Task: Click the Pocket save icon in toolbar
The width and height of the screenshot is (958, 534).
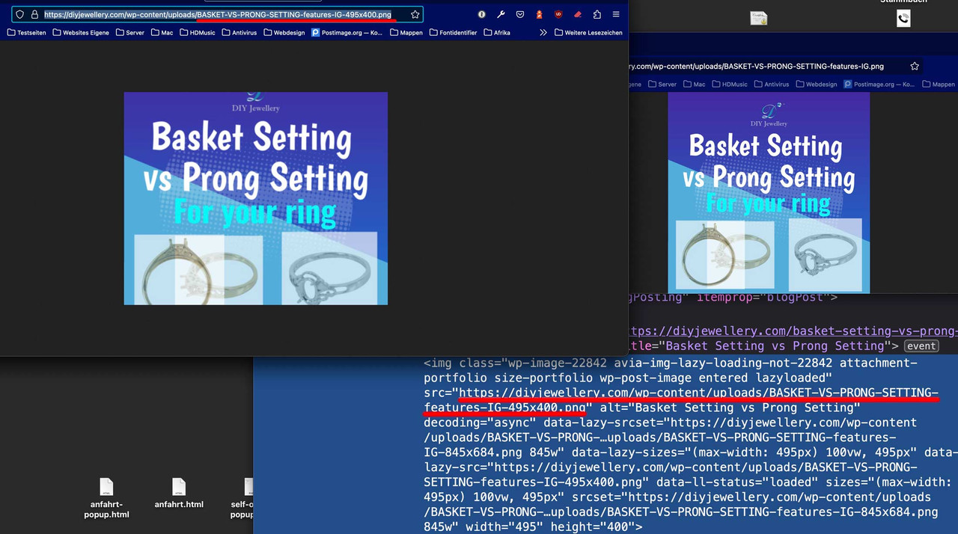Action: (x=520, y=14)
